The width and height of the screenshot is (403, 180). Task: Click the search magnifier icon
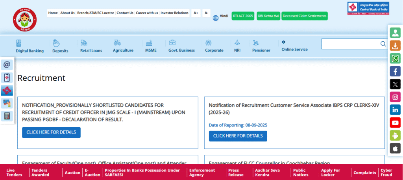383,44
